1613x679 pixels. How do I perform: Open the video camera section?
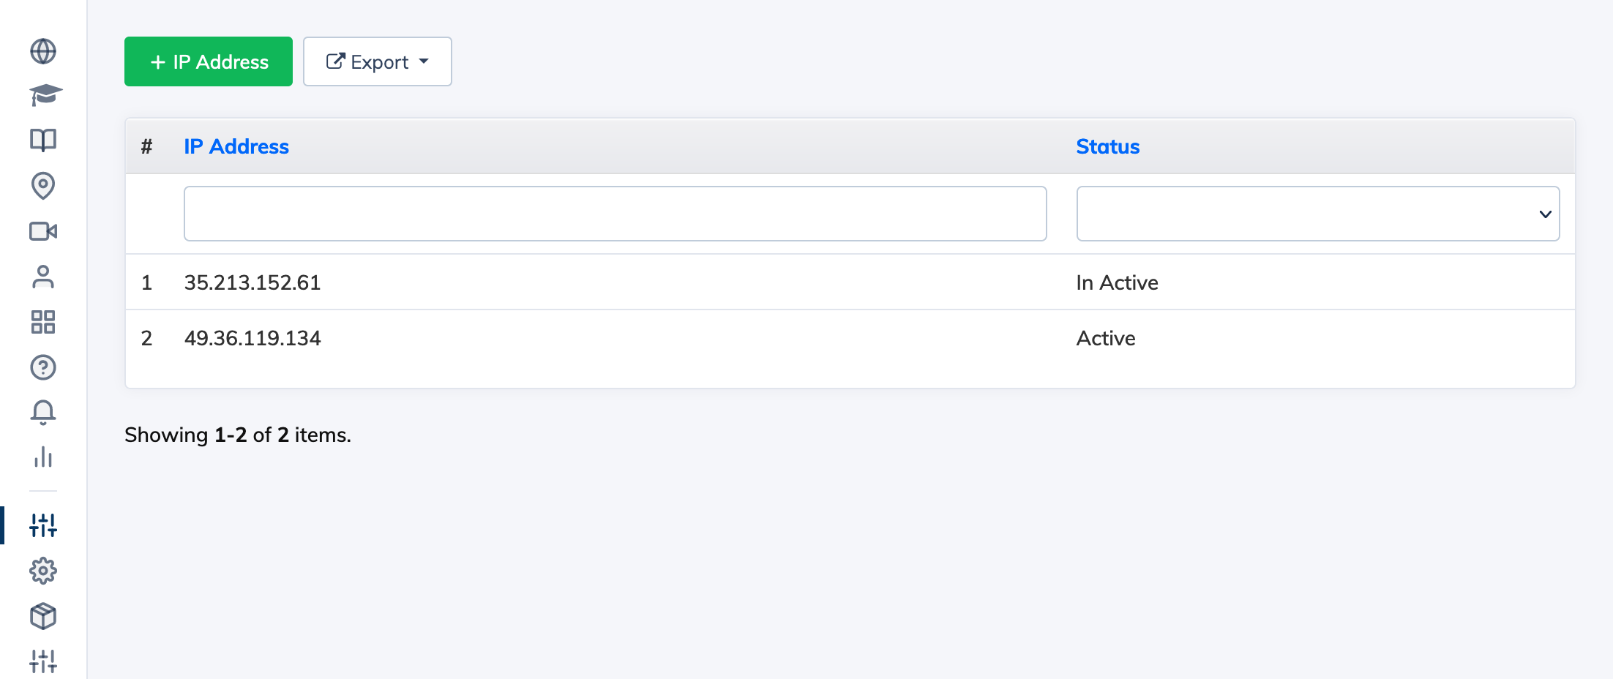tap(43, 232)
